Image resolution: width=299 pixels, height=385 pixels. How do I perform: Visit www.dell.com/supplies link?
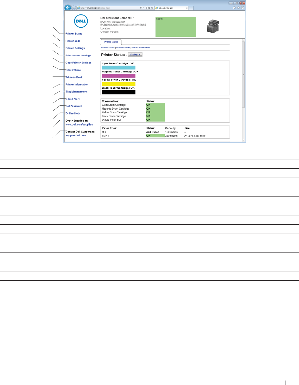(x=79, y=124)
